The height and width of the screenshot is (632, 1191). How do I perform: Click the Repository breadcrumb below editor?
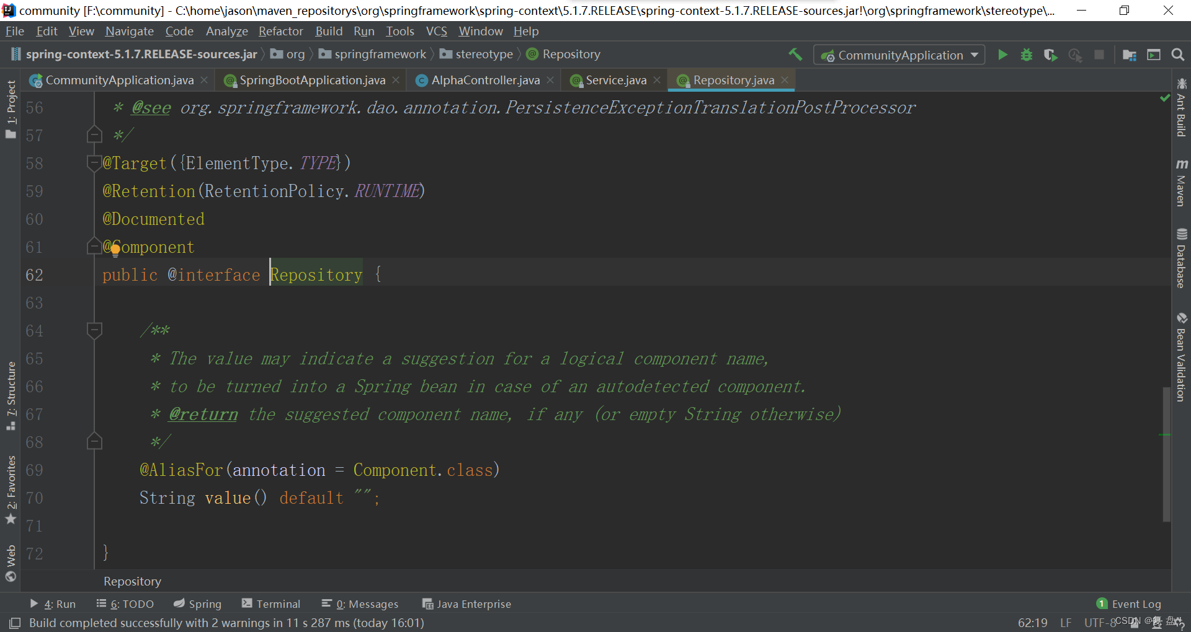coord(132,581)
